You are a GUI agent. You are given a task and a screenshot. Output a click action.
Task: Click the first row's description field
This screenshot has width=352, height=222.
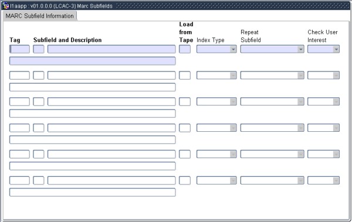click(111, 49)
